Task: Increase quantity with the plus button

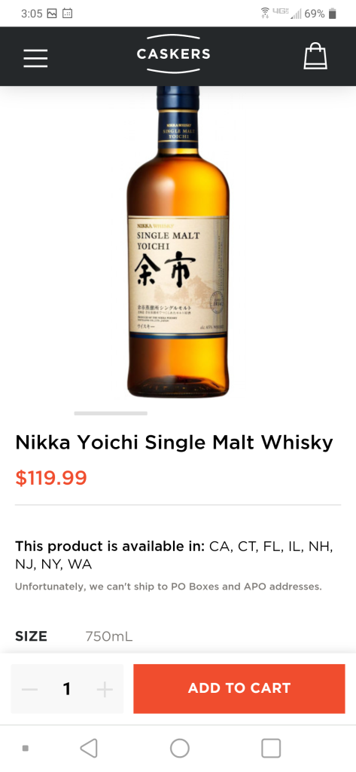Action: [105, 689]
